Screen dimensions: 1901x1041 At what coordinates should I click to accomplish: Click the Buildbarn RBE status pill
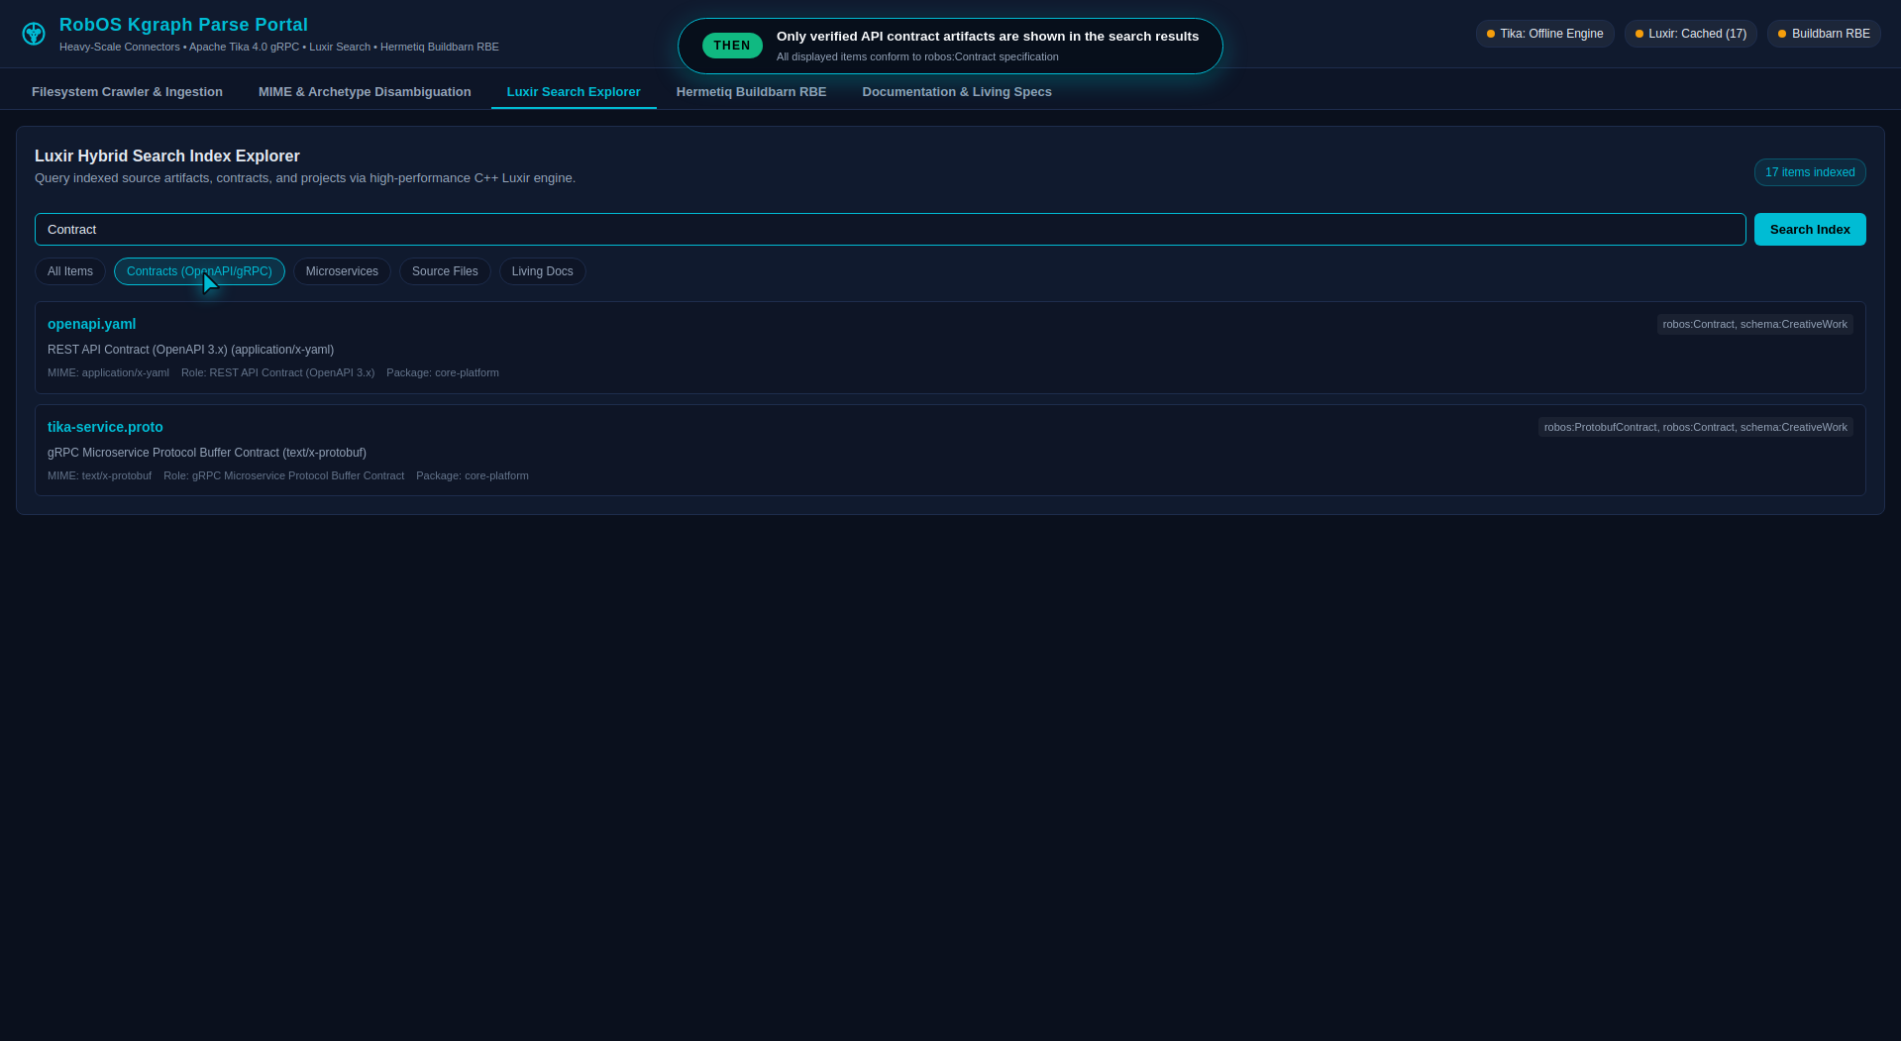pos(1824,34)
